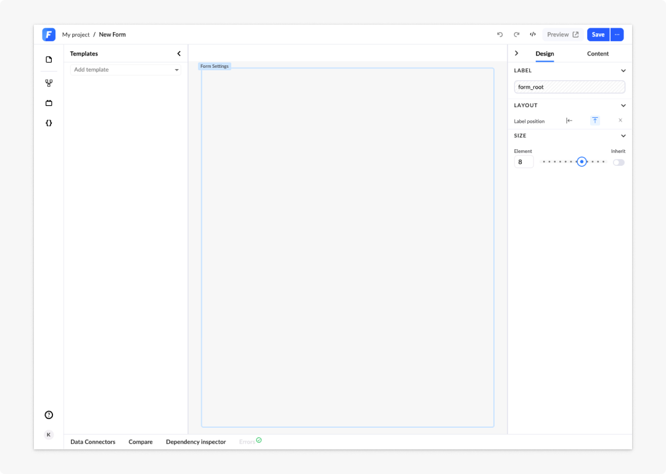Image resolution: width=666 pixels, height=474 pixels.
Task: Switch to the Content tab
Action: pos(598,54)
